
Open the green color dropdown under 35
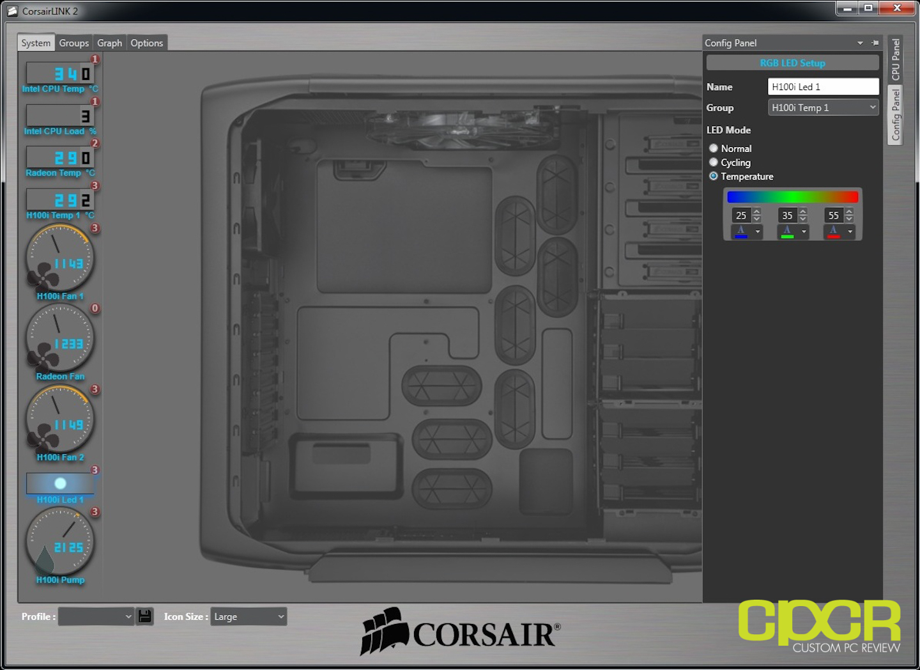point(804,231)
